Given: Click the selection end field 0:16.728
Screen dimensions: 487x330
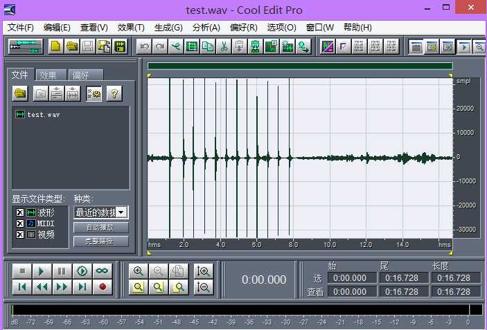Looking at the screenshot, I should (x=404, y=277).
